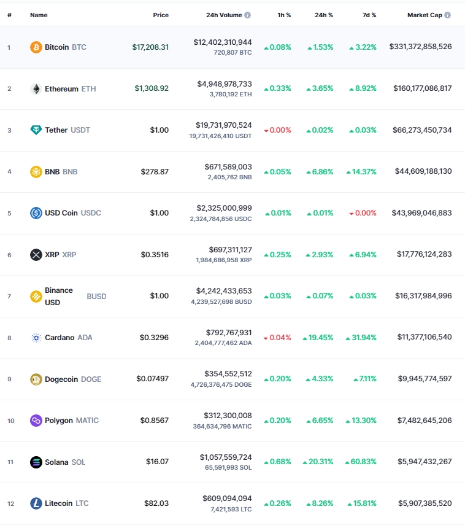Click the Solana logo icon

pyautogui.click(x=36, y=462)
